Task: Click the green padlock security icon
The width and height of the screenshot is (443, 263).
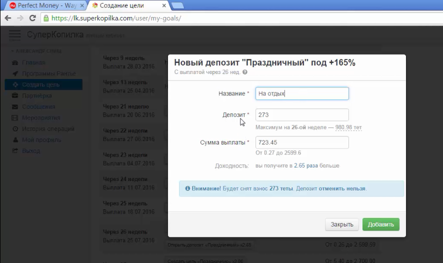Action: (x=46, y=18)
